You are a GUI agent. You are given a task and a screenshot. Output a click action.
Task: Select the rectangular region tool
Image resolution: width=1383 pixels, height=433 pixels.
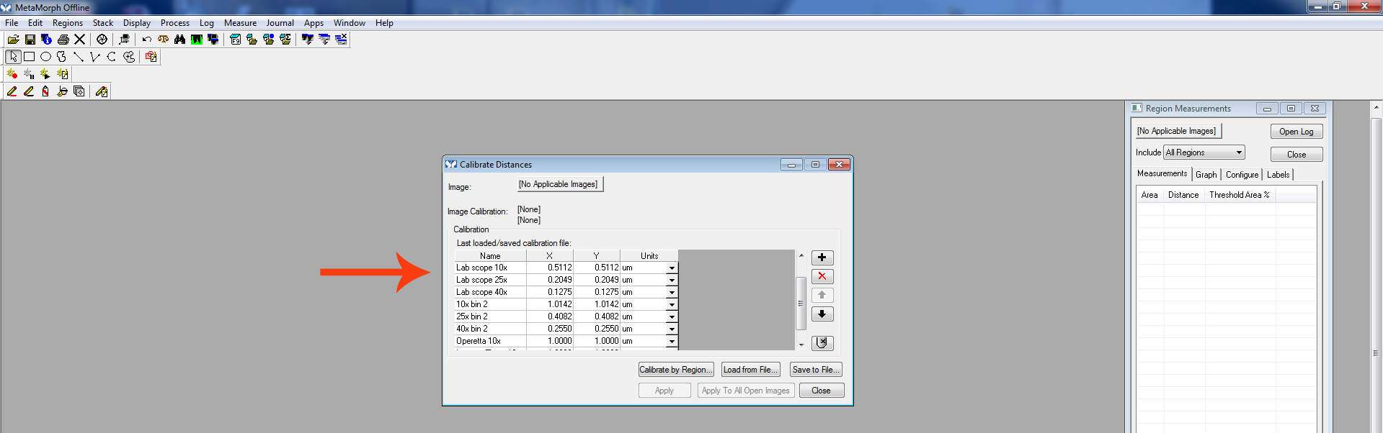point(29,57)
